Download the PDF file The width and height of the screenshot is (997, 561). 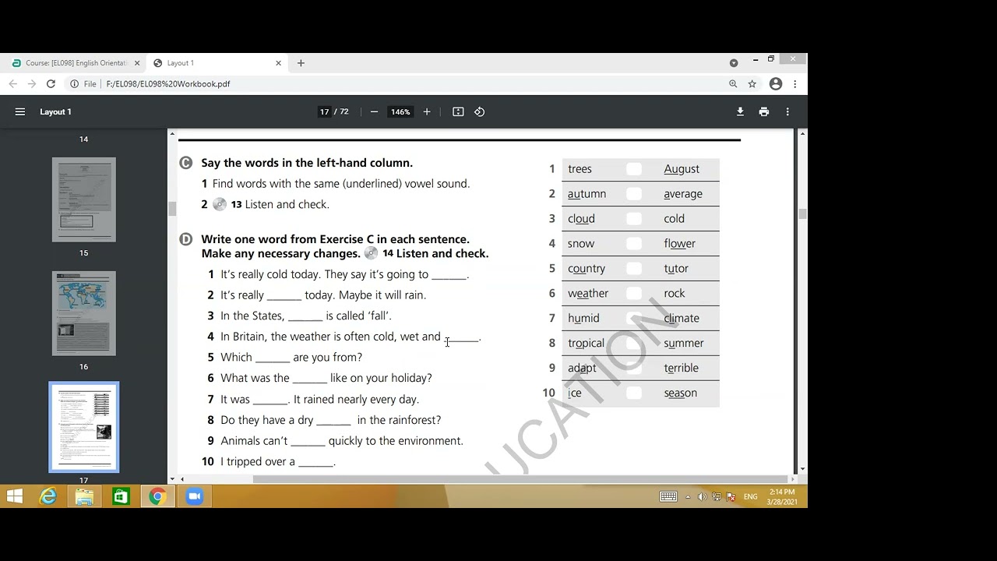[740, 112]
